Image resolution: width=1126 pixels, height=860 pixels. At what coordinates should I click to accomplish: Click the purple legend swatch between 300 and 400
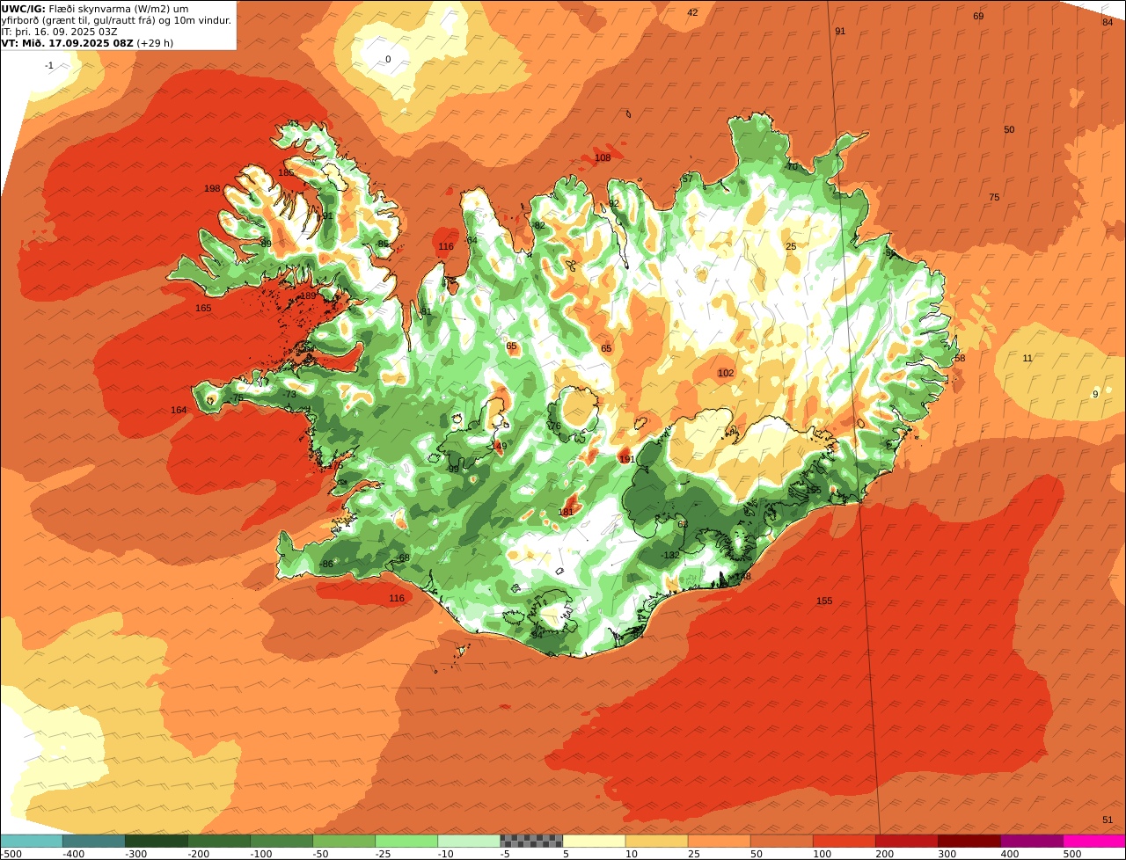coord(1032,841)
